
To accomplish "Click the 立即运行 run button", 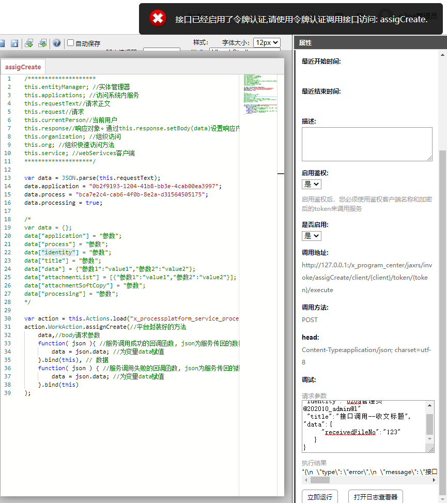I will pyautogui.click(x=320, y=497).
